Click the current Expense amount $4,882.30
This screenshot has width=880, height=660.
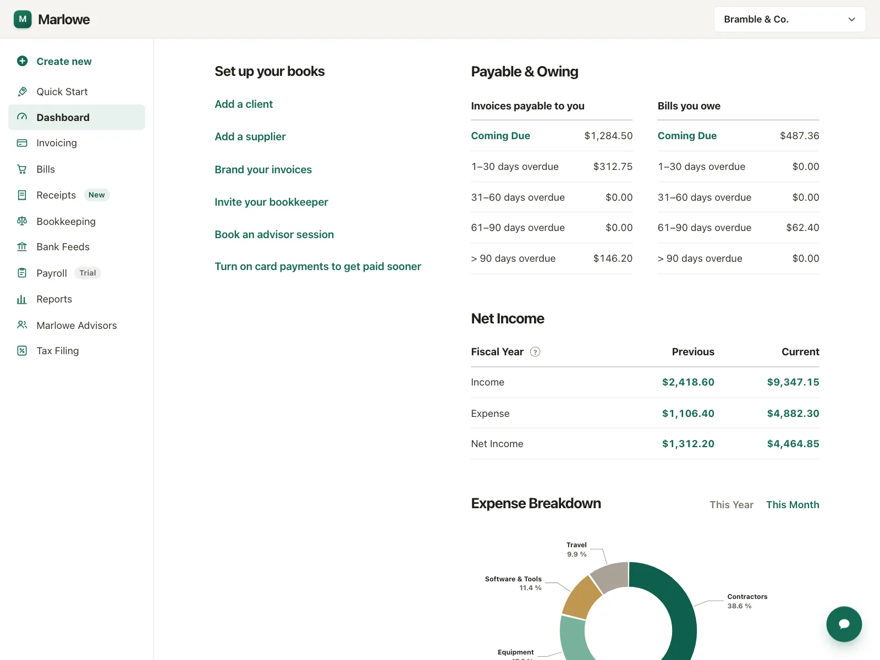793,414
